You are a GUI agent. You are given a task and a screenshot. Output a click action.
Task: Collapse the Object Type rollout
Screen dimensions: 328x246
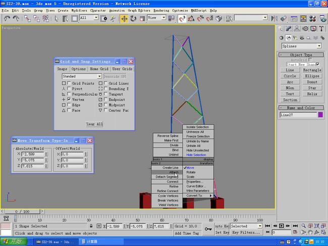tap(301, 55)
